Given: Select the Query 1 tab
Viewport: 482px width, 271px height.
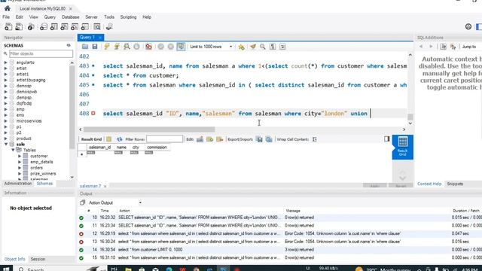Looking at the screenshot, I should pyautogui.click(x=87, y=37).
